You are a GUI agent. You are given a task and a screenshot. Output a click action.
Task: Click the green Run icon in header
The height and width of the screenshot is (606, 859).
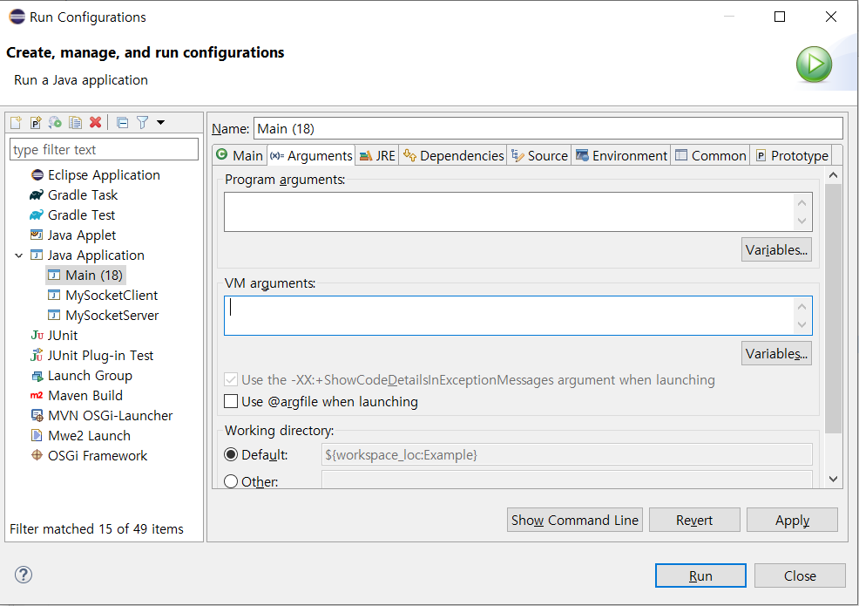814,65
